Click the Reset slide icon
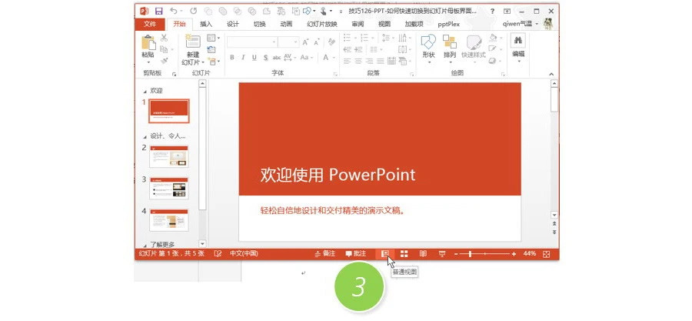692x321 pixels. [211, 49]
